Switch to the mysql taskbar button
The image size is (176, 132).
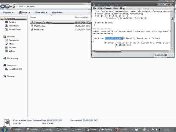48,129
